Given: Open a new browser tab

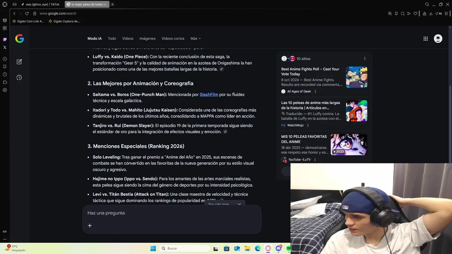Looking at the screenshot, I should pyautogui.click(x=112, y=4).
